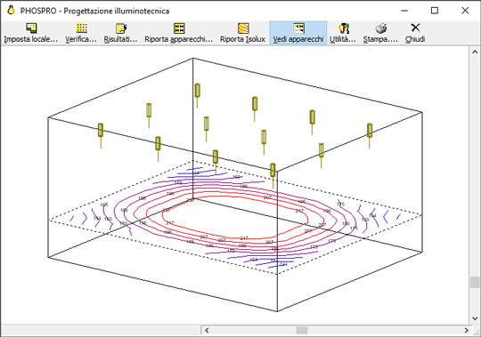Image resolution: width=481 pixels, height=337 pixels.
Task: Maximize the PHOSPRO window
Action: pyautogui.click(x=435, y=11)
